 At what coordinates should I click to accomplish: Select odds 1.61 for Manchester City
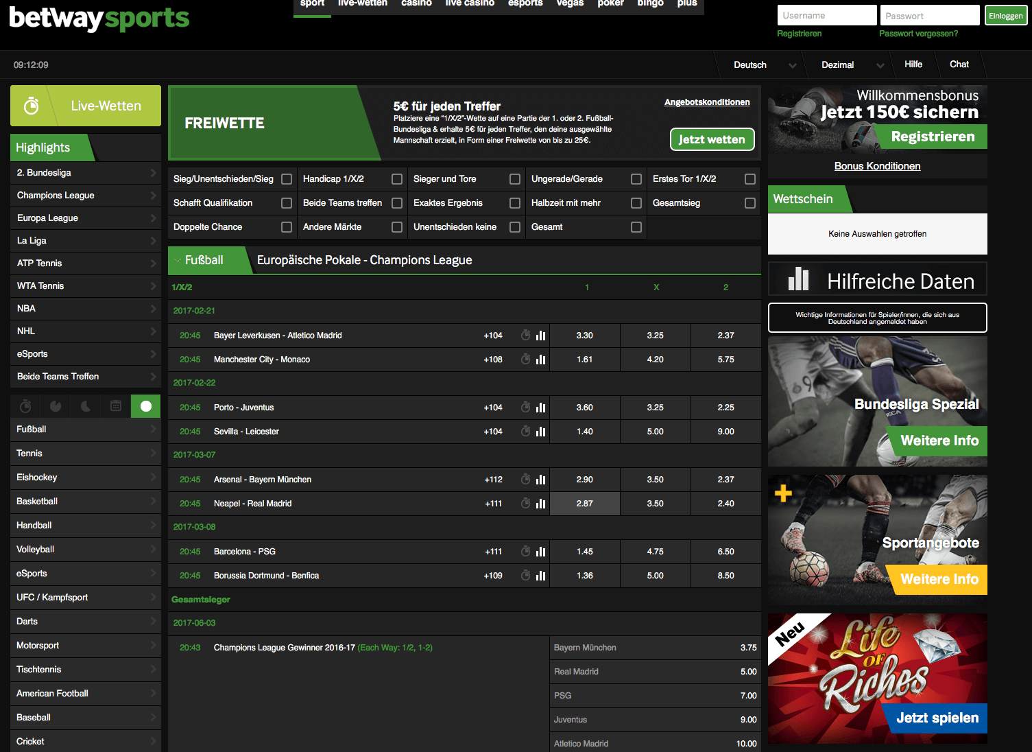[x=585, y=360]
